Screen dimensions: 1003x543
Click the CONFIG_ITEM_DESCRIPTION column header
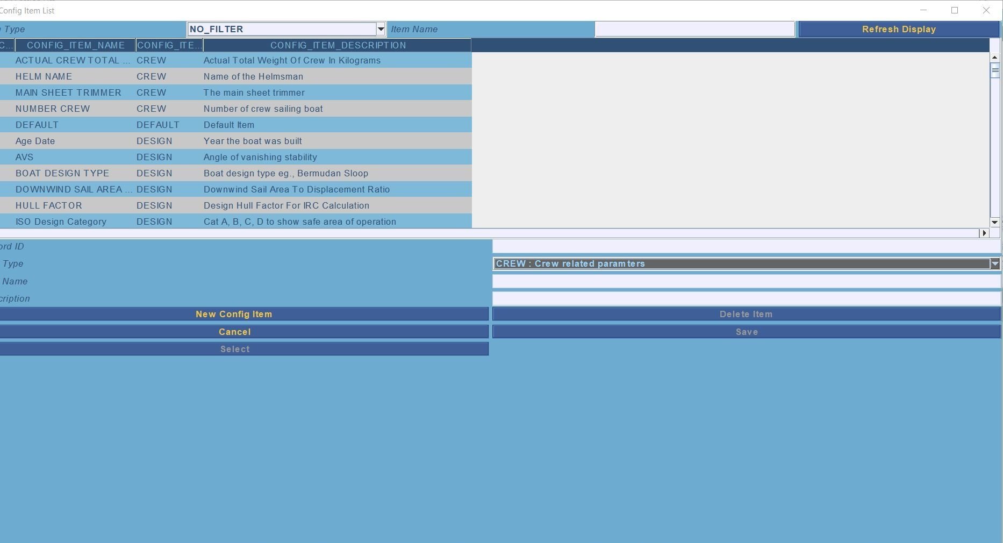pyautogui.click(x=338, y=45)
